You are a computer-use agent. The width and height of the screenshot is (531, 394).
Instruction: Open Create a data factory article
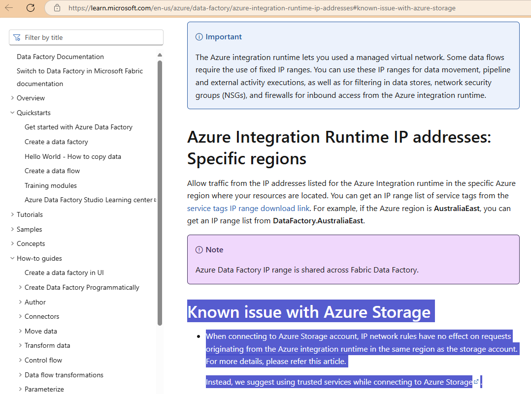(x=56, y=142)
